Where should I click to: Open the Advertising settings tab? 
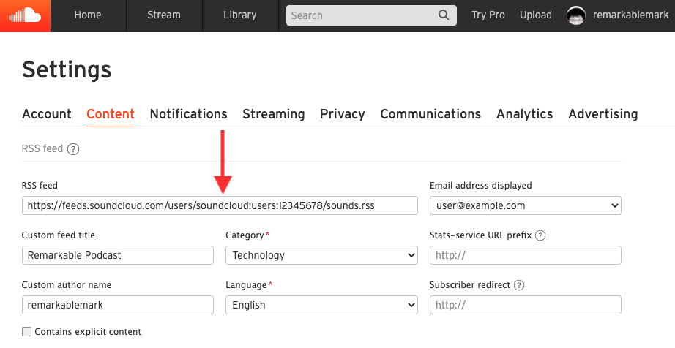coord(603,114)
